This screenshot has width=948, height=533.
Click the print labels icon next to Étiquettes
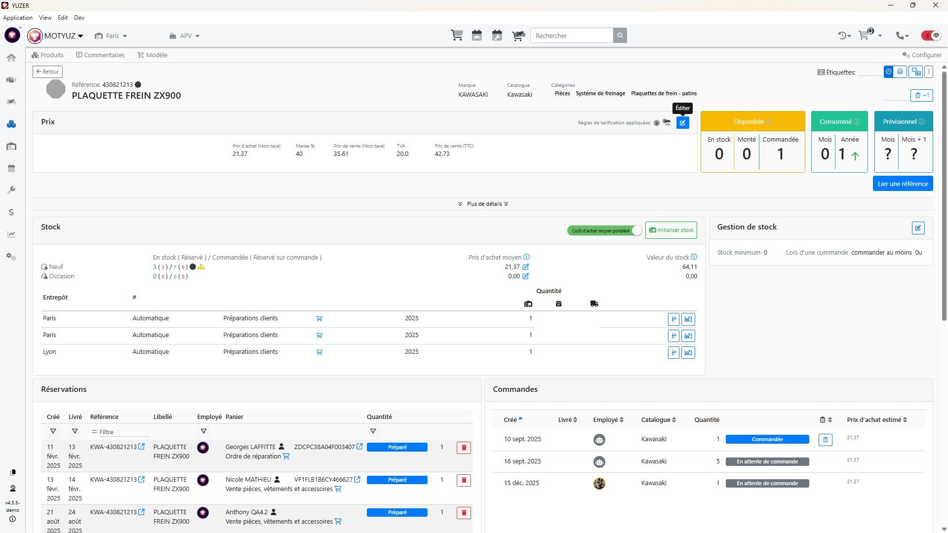tap(900, 72)
